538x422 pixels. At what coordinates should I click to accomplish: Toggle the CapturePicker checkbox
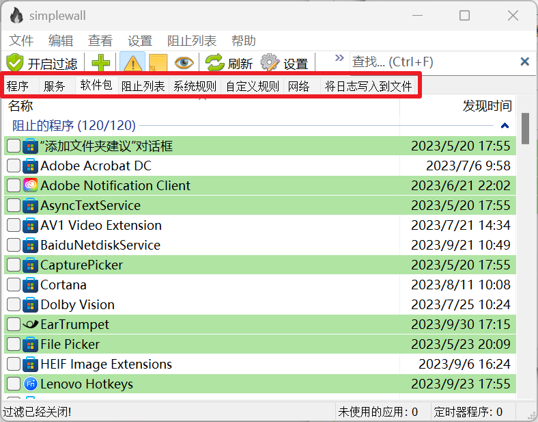(x=14, y=265)
